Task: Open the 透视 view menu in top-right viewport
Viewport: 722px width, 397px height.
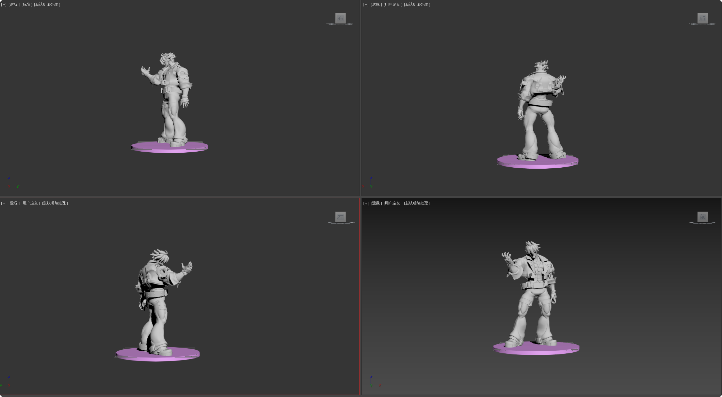Action: [376, 4]
